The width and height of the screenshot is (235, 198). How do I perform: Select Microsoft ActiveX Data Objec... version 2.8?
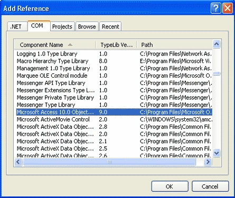[x=114, y=127]
